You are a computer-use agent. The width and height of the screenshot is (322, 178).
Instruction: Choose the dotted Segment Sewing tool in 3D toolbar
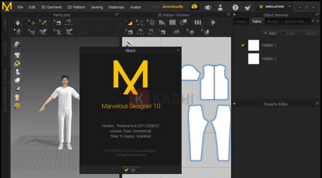point(68,23)
